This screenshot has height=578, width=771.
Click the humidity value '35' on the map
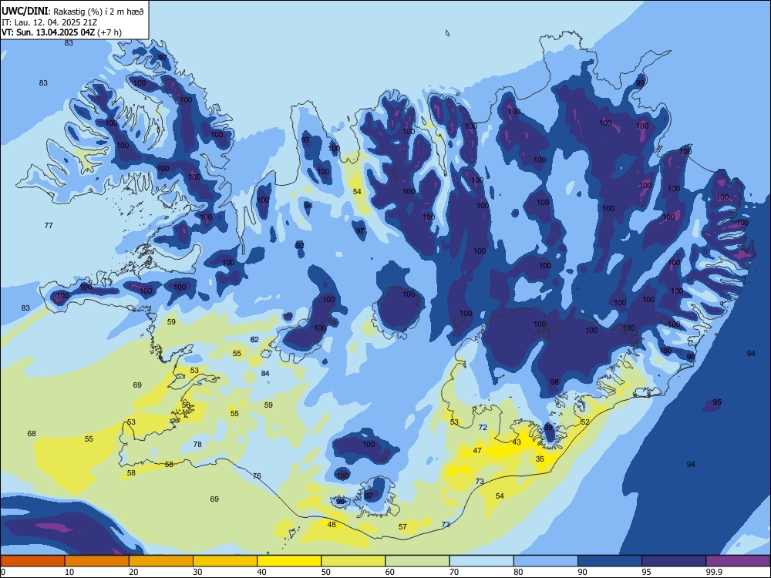point(540,459)
